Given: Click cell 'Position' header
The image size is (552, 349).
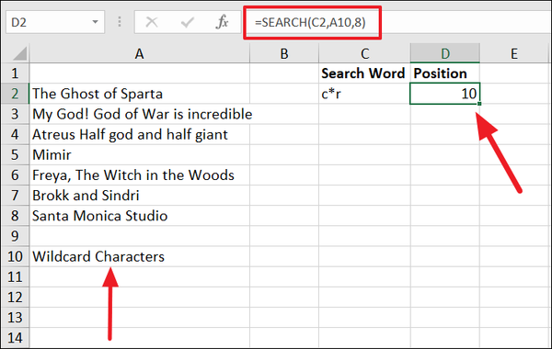Looking at the screenshot, I should 445,73.
